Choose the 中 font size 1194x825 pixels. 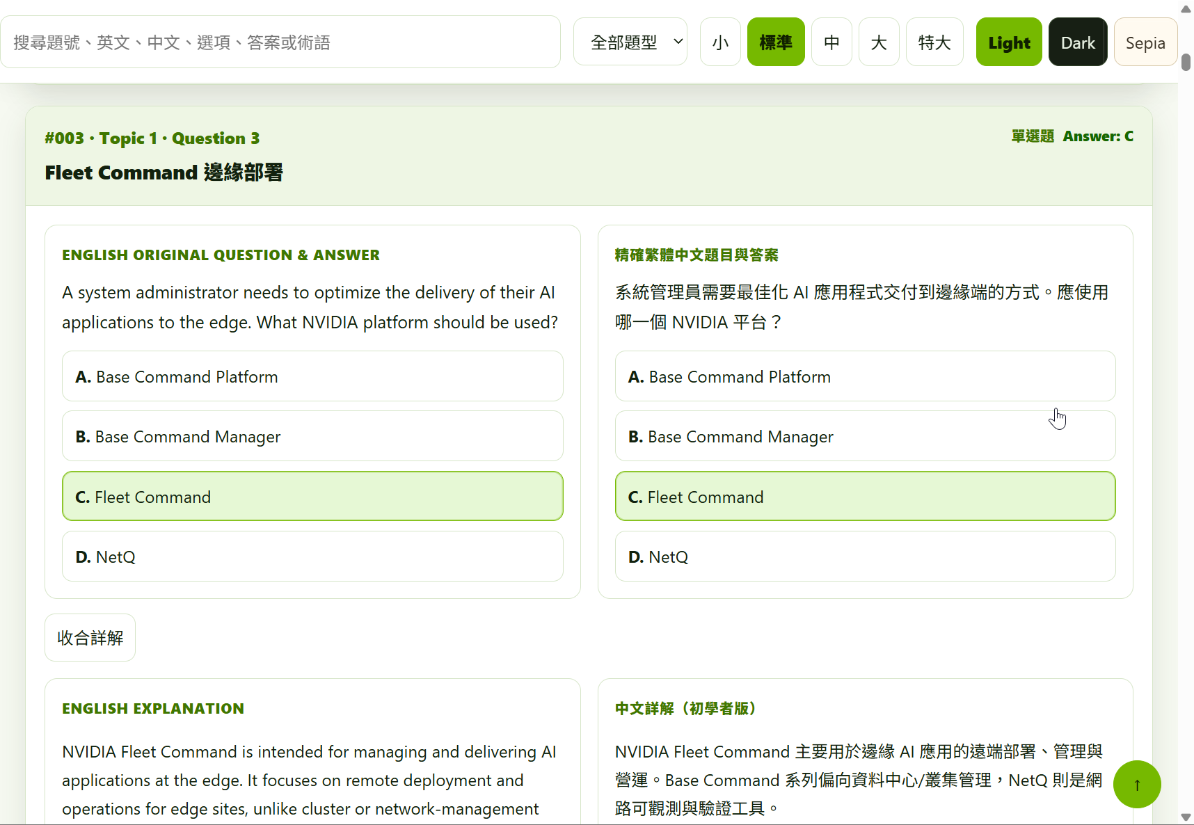point(831,42)
